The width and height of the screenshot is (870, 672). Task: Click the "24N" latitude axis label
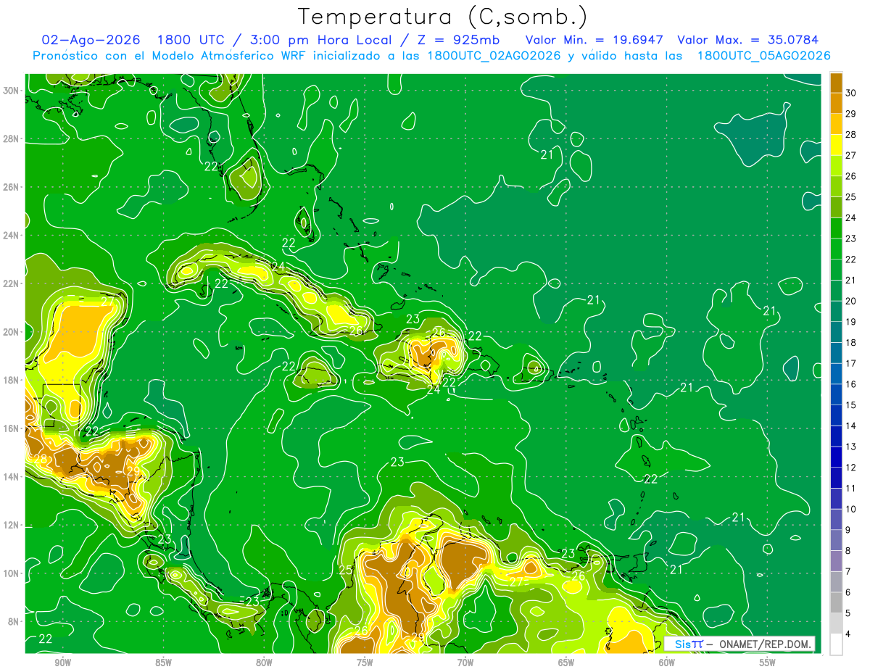(12, 236)
